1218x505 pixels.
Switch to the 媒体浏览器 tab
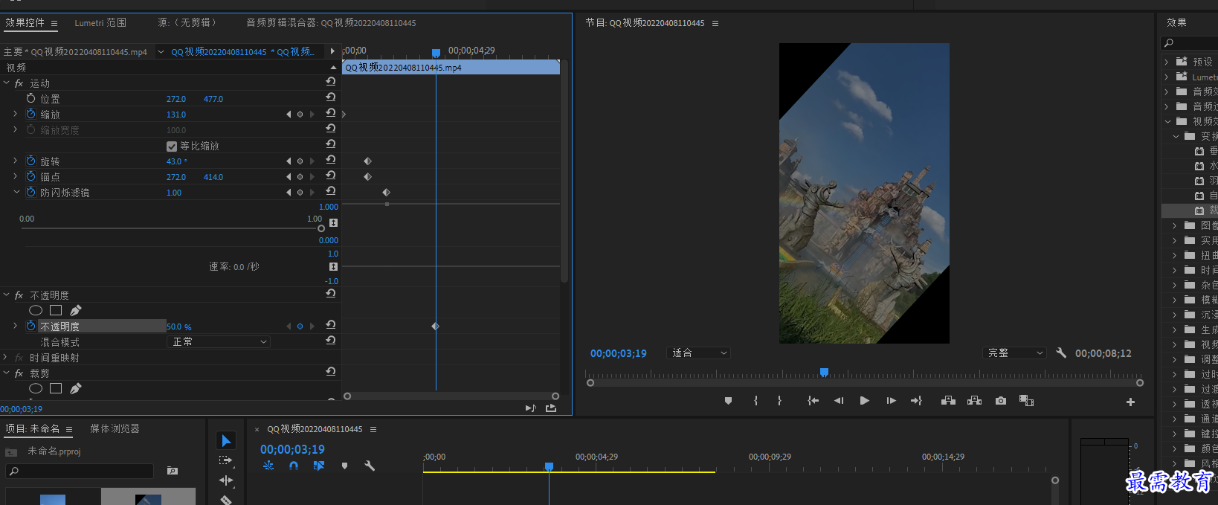click(115, 428)
